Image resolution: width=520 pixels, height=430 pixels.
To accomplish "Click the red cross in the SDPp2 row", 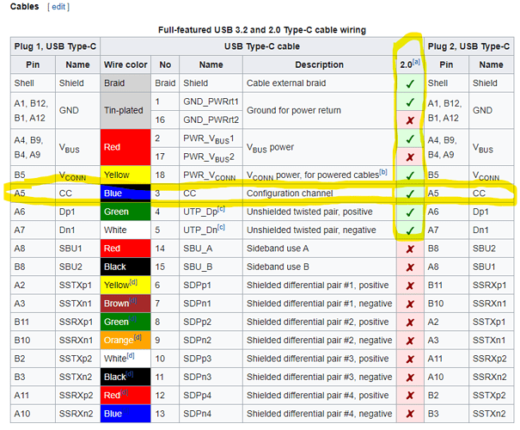I will click(x=410, y=322).
